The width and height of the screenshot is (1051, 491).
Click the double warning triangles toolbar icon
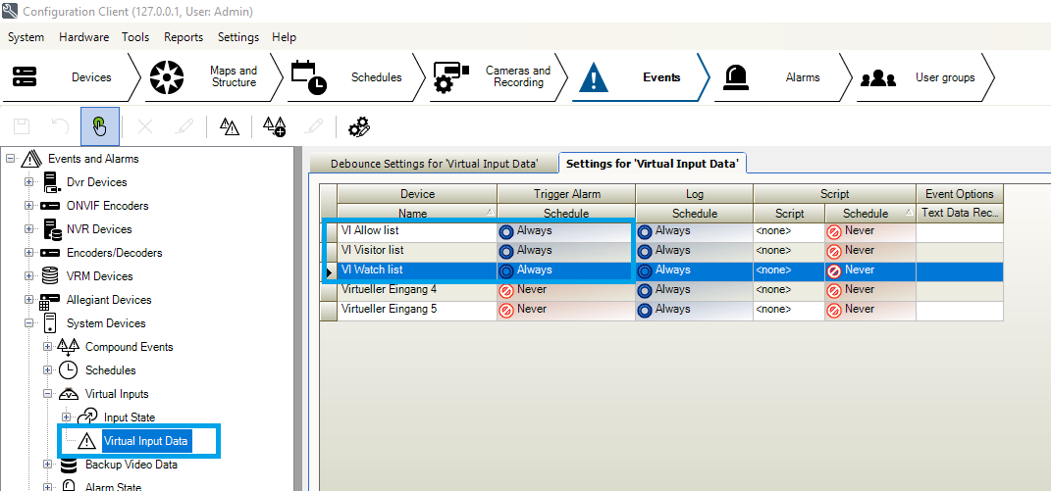(x=230, y=126)
